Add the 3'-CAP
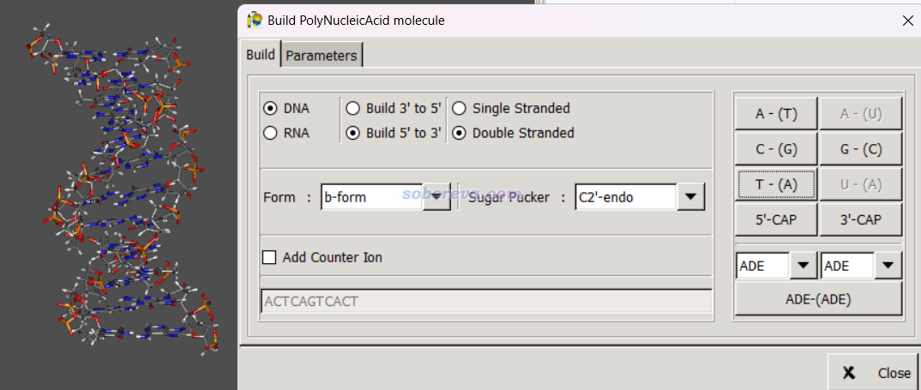 click(x=861, y=219)
